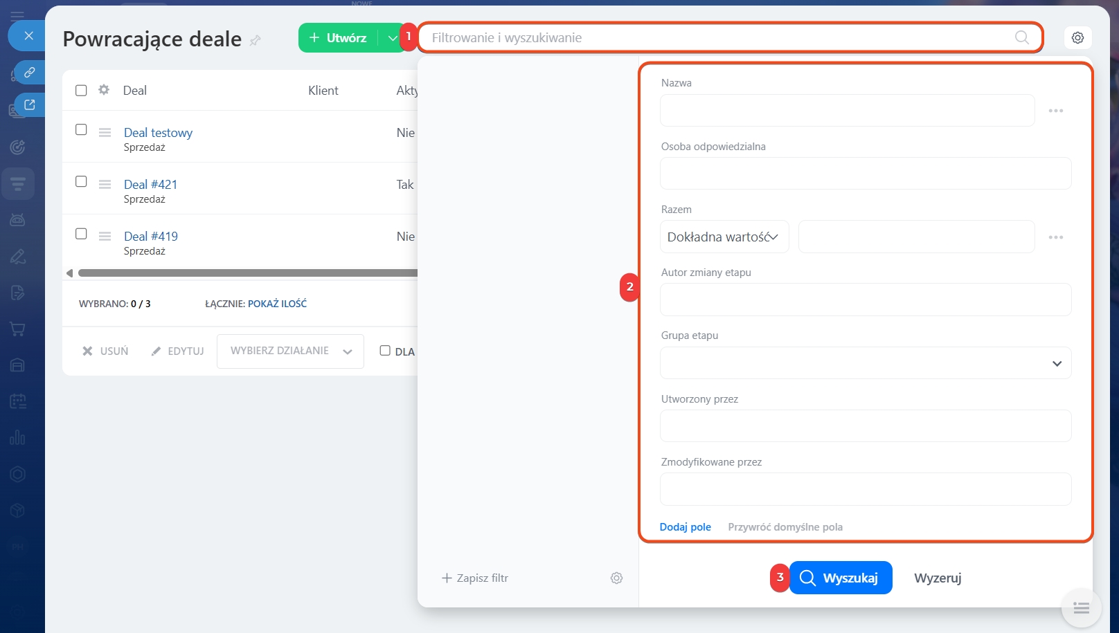
Task: Click the Wyszukaj search button
Action: (x=841, y=578)
